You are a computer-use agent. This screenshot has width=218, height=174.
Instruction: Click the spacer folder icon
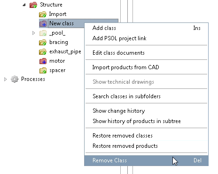[43, 71]
